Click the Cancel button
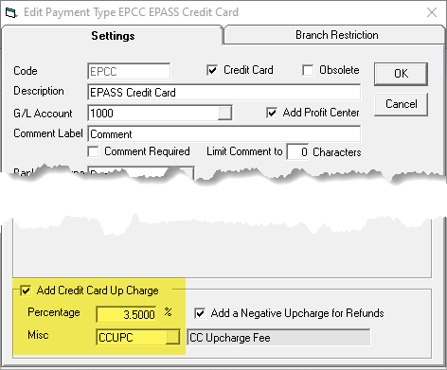Image resolution: width=447 pixels, height=370 pixels. tap(401, 104)
